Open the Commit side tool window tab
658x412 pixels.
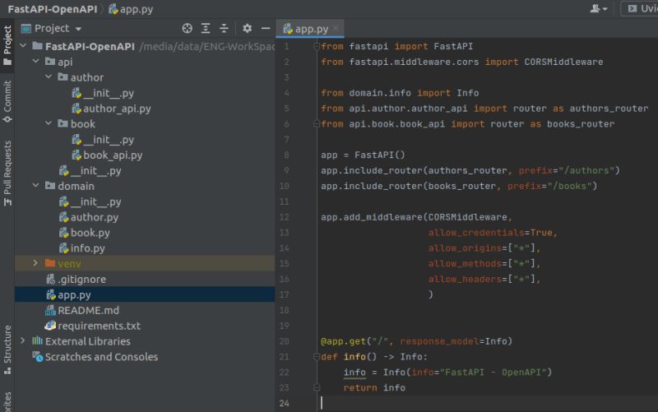click(x=7, y=101)
